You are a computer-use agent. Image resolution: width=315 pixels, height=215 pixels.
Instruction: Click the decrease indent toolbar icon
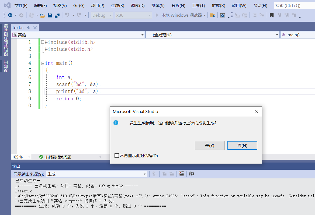pos(237,15)
